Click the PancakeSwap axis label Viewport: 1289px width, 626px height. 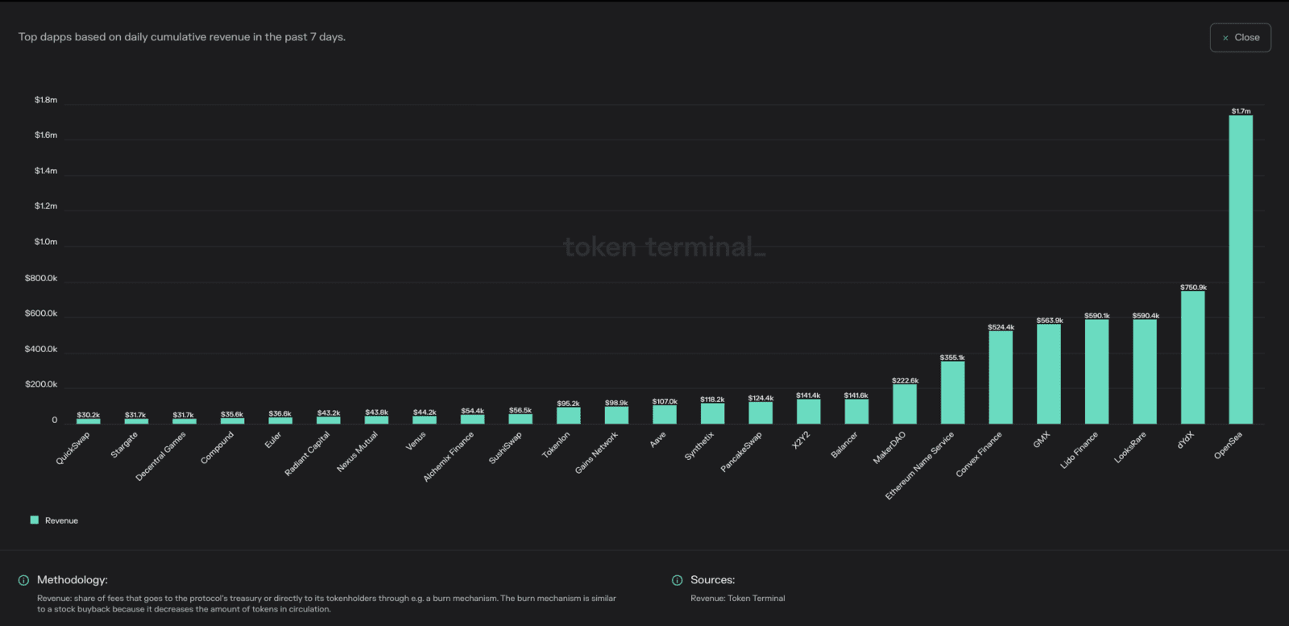[x=741, y=452]
